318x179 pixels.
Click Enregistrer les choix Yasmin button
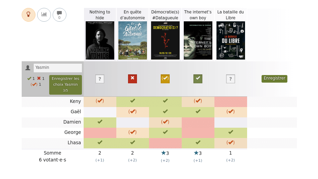click(x=65, y=84)
